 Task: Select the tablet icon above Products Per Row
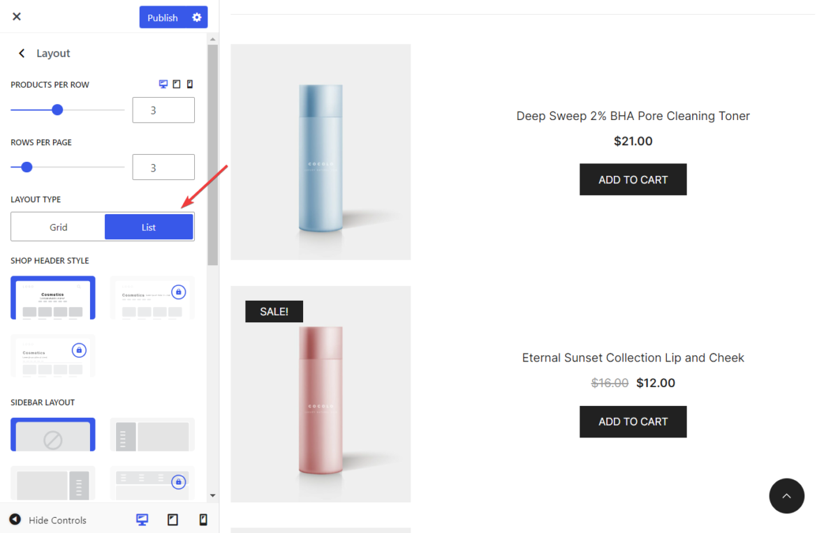pyautogui.click(x=176, y=84)
